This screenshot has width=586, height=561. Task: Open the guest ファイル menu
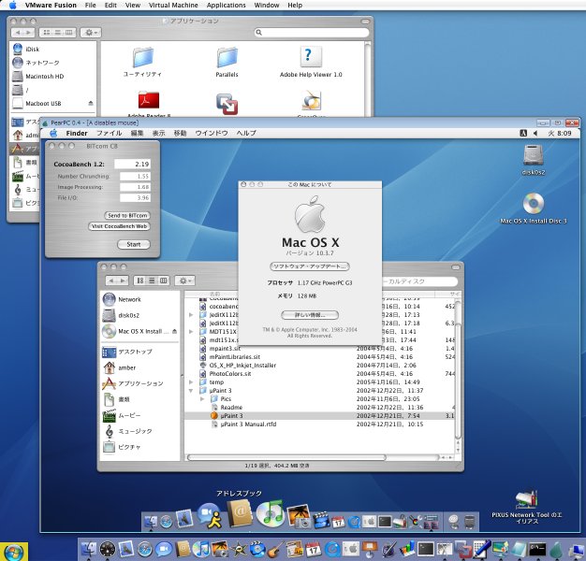click(110, 134)
